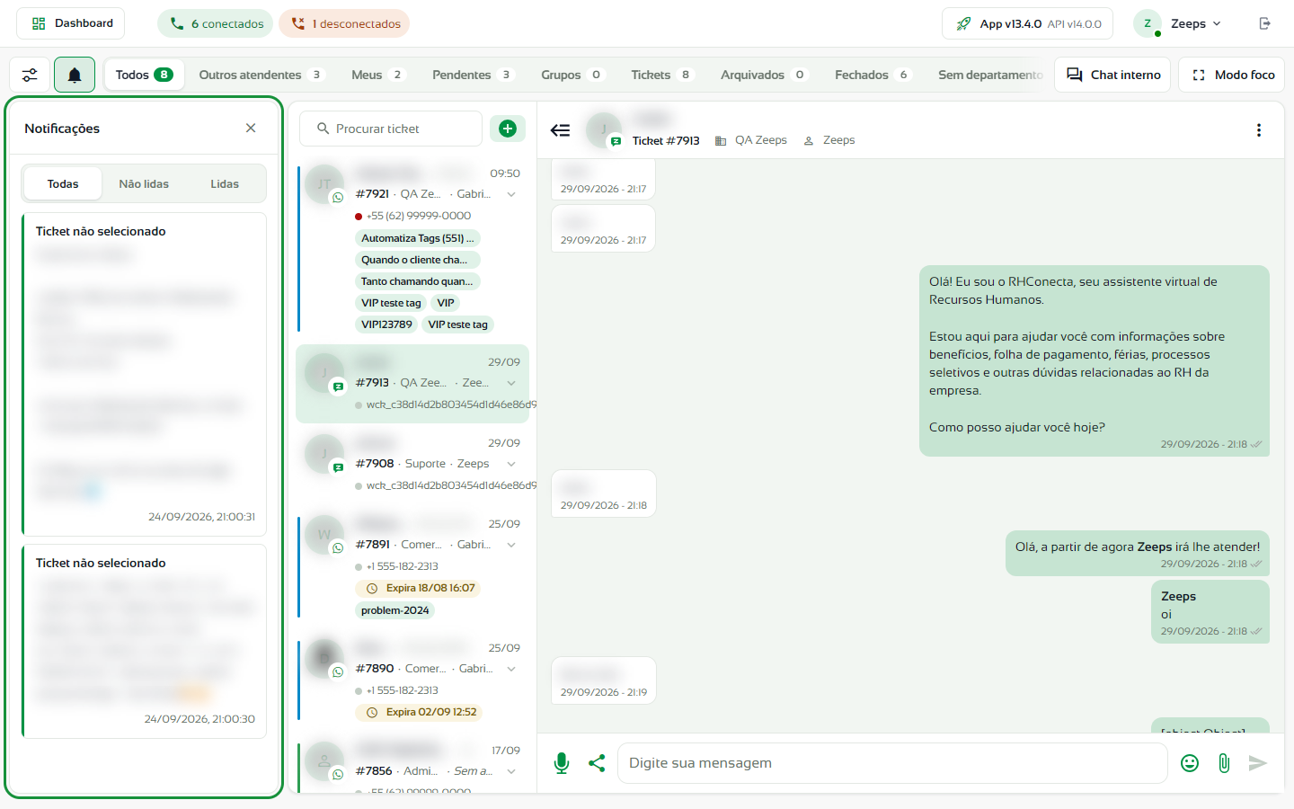
Task: Click the send message arrow icon
Action: pos(1258,763)
